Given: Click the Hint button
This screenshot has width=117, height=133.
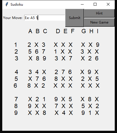Looking at the screenshot, I should pos(99,13).
